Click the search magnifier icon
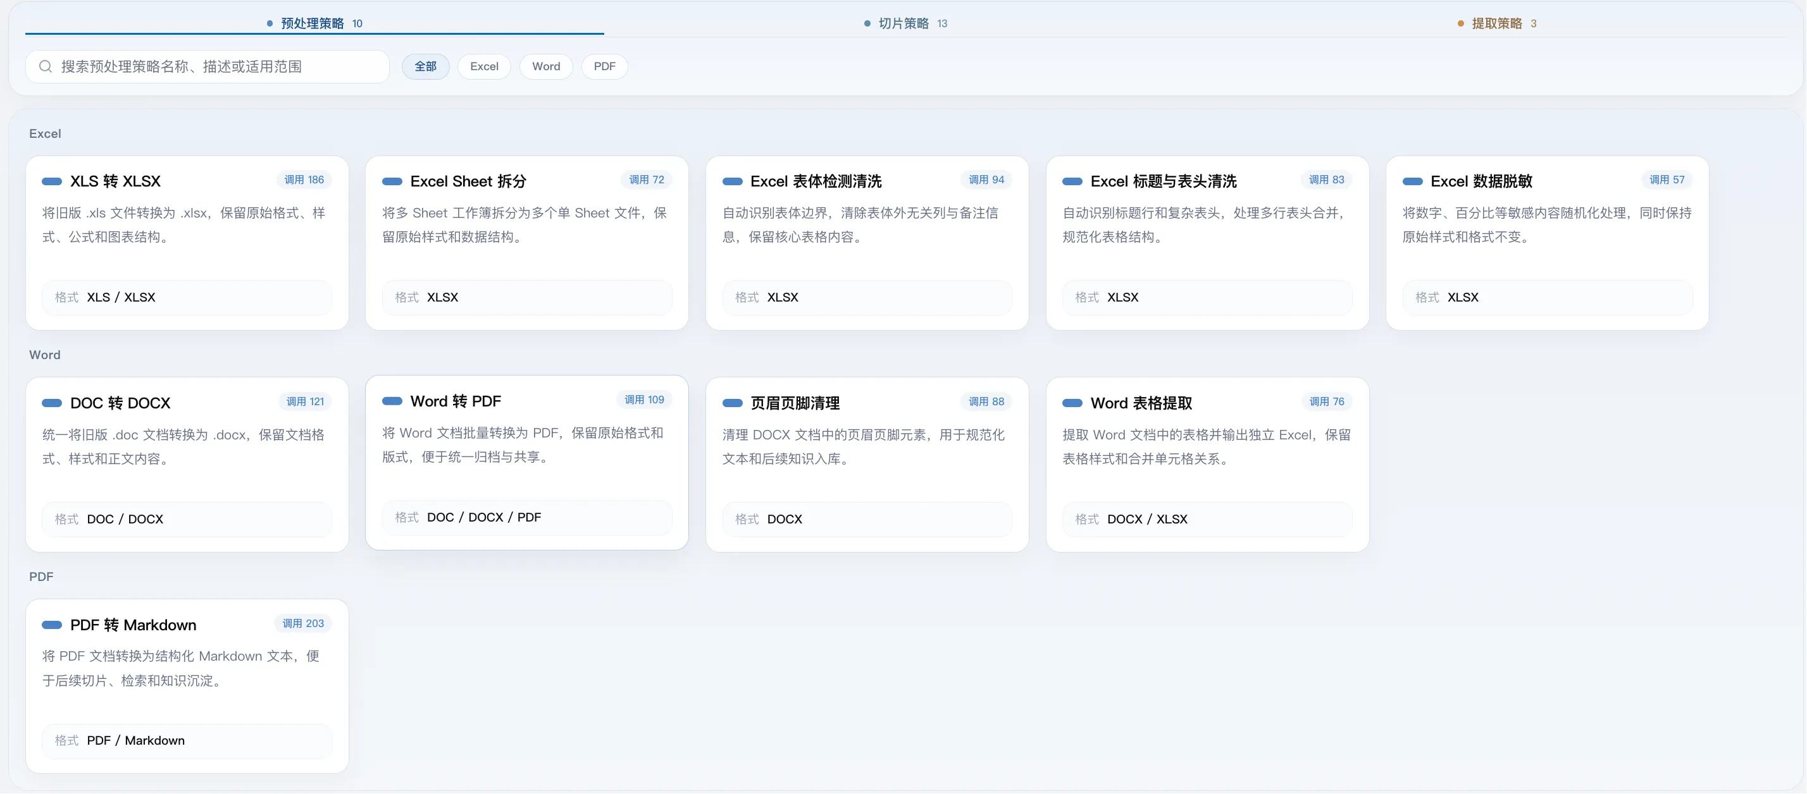1807x794 pixels. (x=46, y=66)
